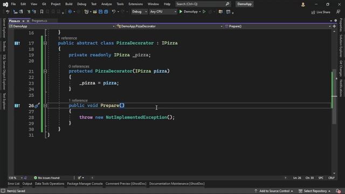Collapse the constructor block at line 21
The image size is (345, 194).
[45, 71]
